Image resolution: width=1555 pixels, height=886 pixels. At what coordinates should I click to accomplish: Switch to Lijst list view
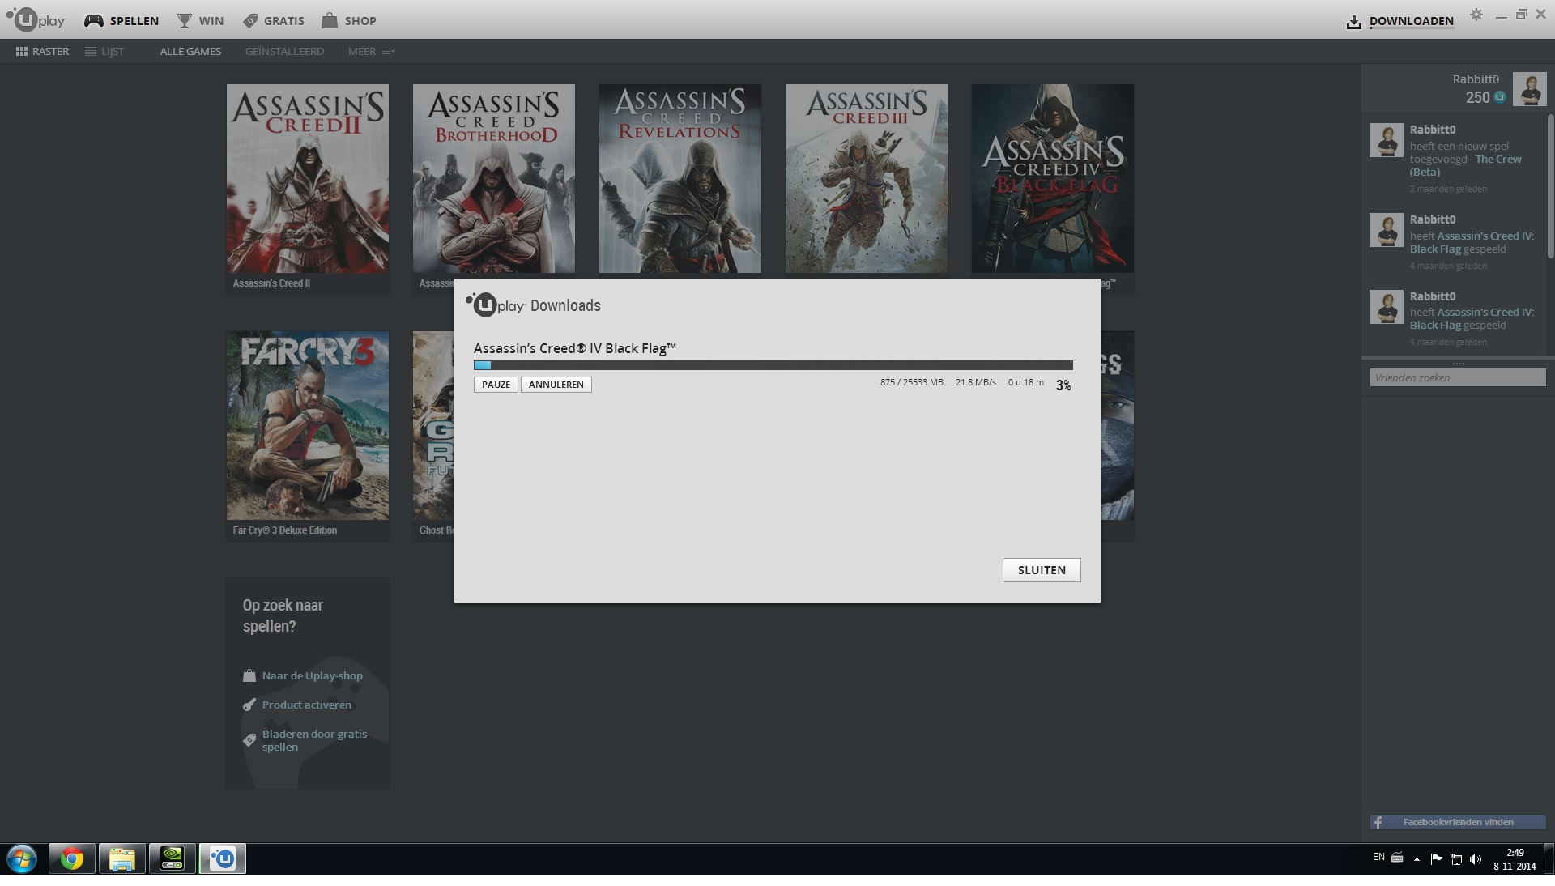(104, 51)
